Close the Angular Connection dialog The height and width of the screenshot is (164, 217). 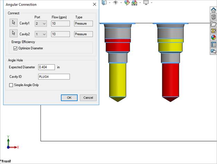click(95, 4)
